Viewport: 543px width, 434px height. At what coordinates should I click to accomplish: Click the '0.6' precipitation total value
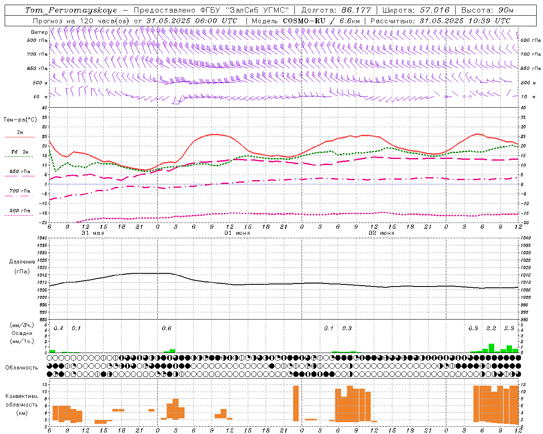click(167, 328)
